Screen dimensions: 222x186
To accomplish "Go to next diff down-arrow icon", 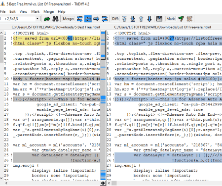I will [x=149, y=19].
